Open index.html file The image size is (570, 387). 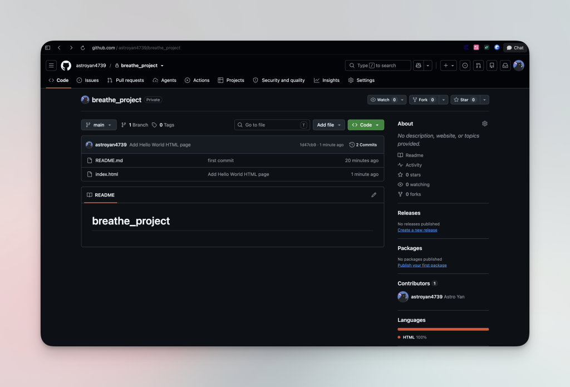pos(106,174)
